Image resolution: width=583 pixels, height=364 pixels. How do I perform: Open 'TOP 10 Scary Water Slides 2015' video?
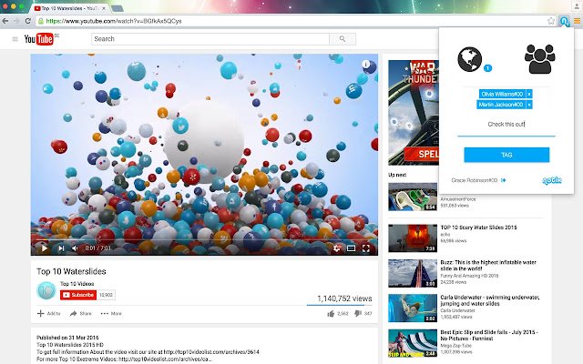coord(478,227)
